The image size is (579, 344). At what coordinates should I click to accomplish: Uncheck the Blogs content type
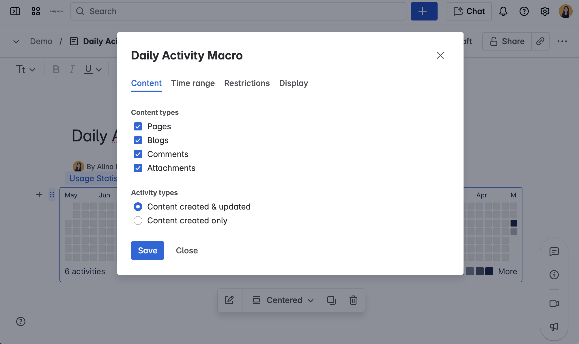pyautogui.click(x=138, y=140)
